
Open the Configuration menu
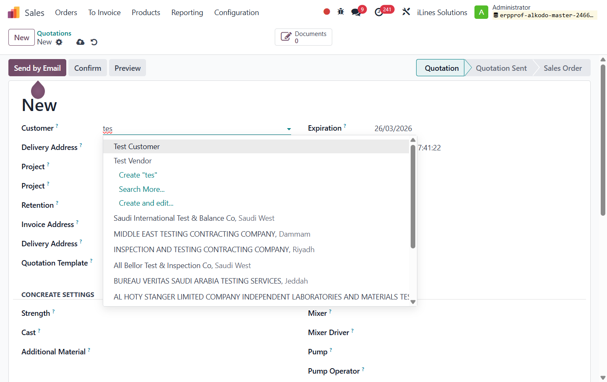pos(237,13)
